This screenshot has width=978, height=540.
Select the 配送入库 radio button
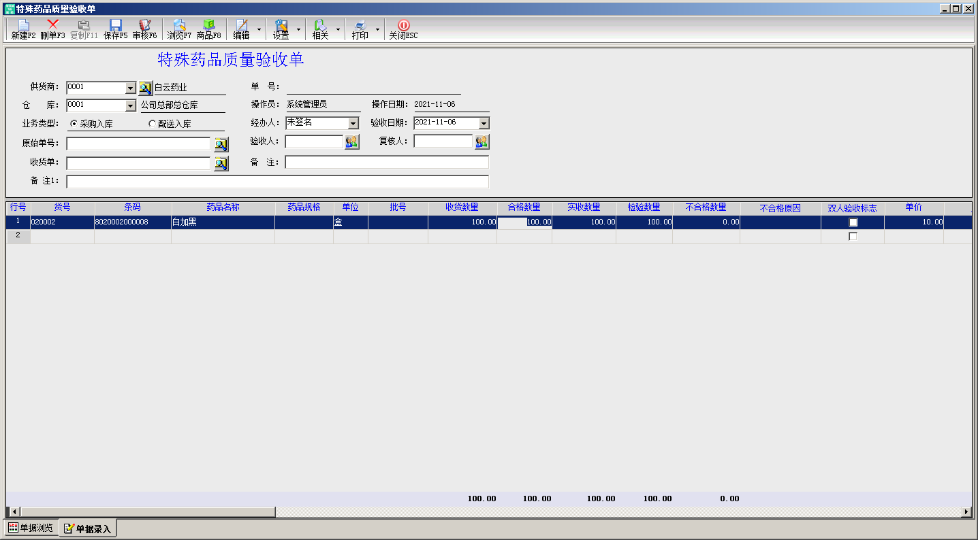click(152, 124)
